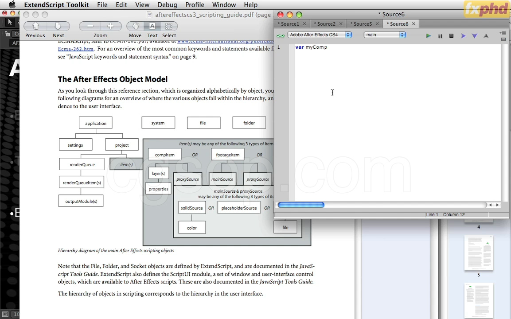This screenshot has height=319, width=511.
Task: Zoom in with the plus button in PDF viewer
Action: pos(111,26)
